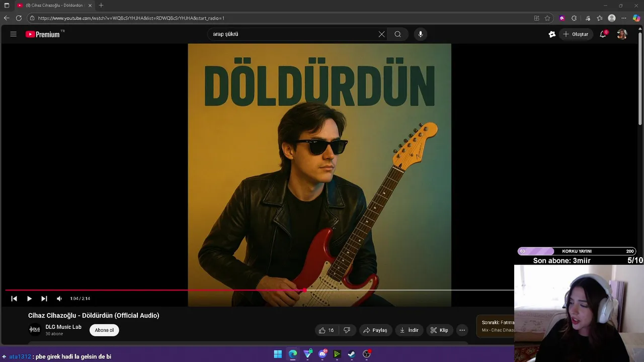
Task: Run search with the magnifier button
Action: point(397,34)
